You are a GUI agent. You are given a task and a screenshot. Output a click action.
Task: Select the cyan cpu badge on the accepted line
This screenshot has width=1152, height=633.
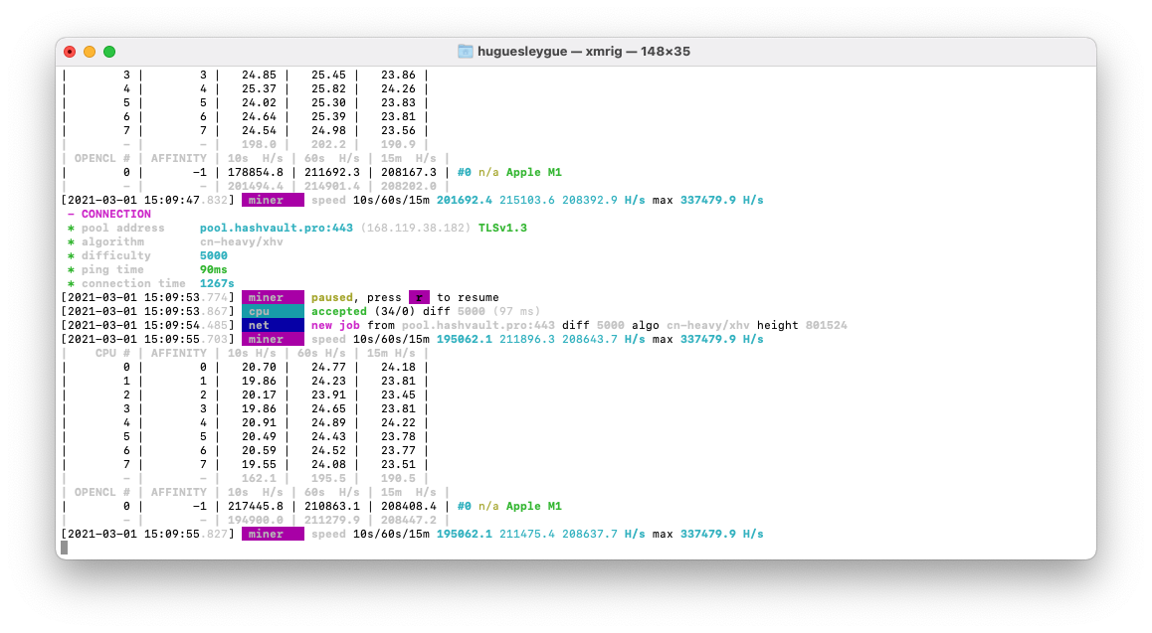pos(271,310)
